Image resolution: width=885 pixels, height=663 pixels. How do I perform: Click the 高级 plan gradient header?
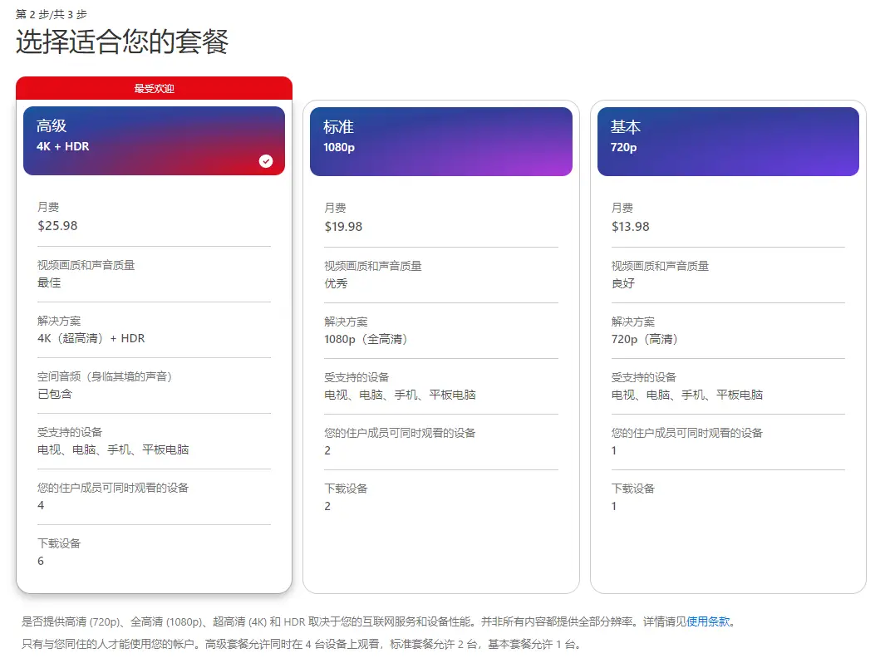tap(154, 140)
